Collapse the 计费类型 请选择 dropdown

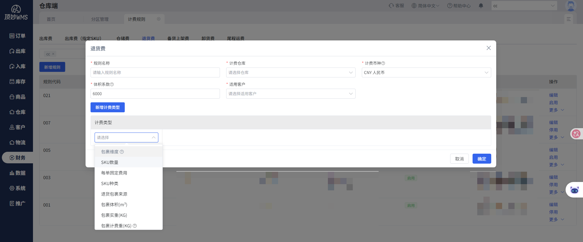pyautogui.click(x=126, y=137)
